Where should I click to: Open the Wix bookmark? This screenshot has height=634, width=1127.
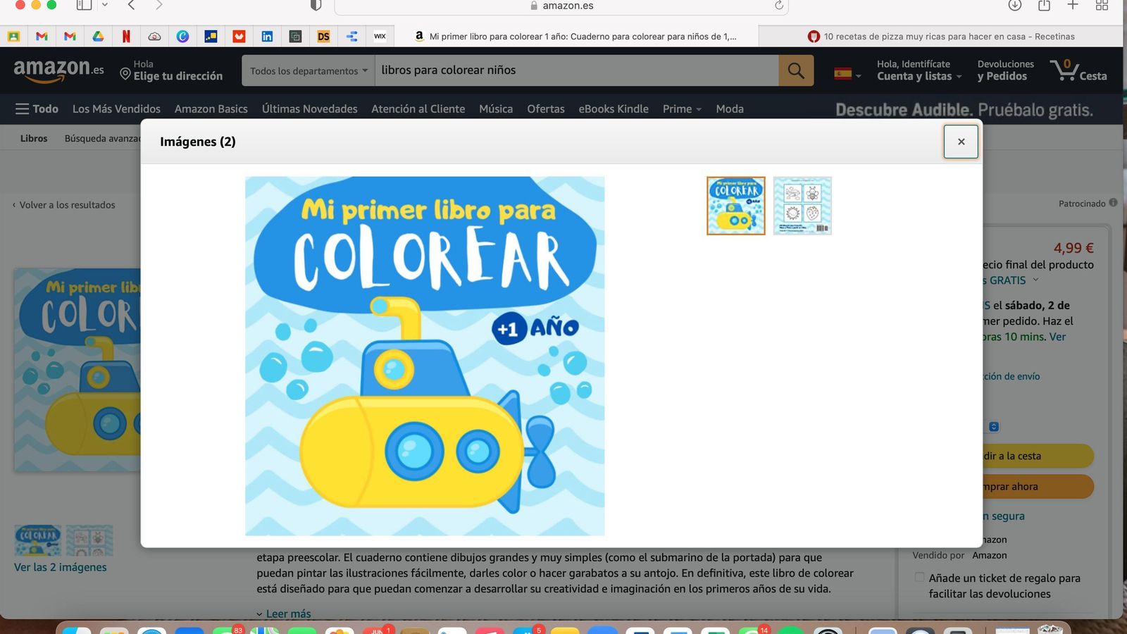380,36
